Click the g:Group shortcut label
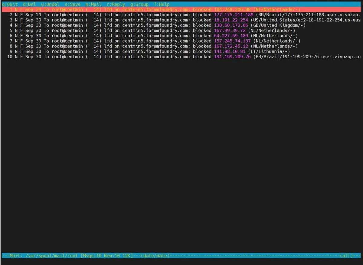 point(139,5)
